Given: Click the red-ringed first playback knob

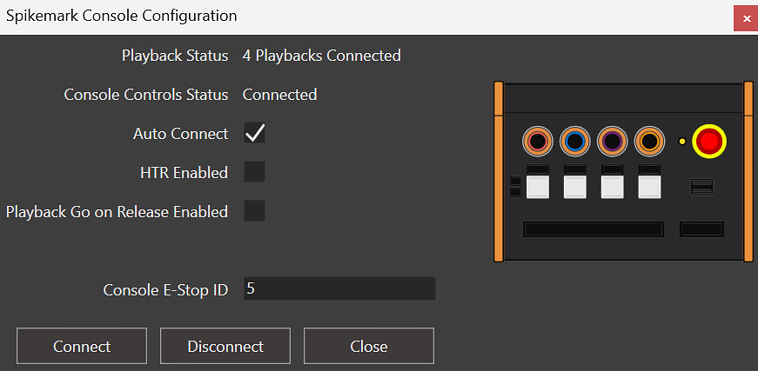Looking at the screenshot, I should (x=538, y=142).
